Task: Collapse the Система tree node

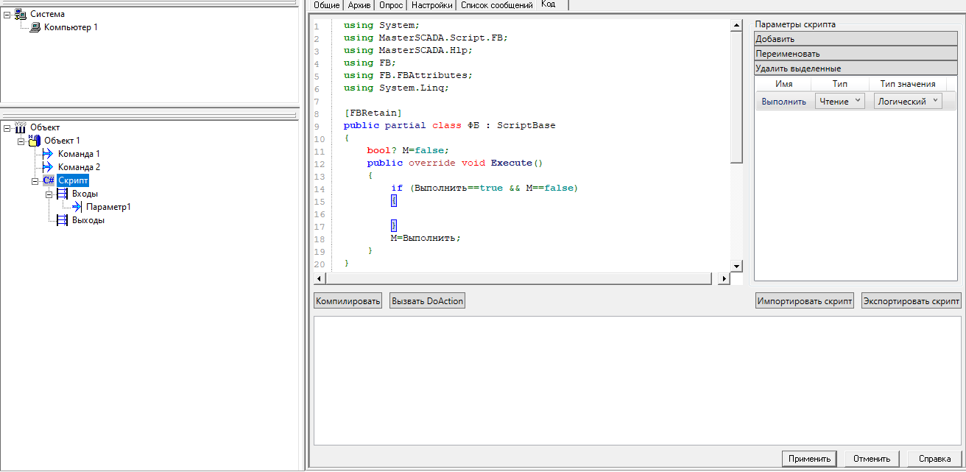Action: [7, 14]
